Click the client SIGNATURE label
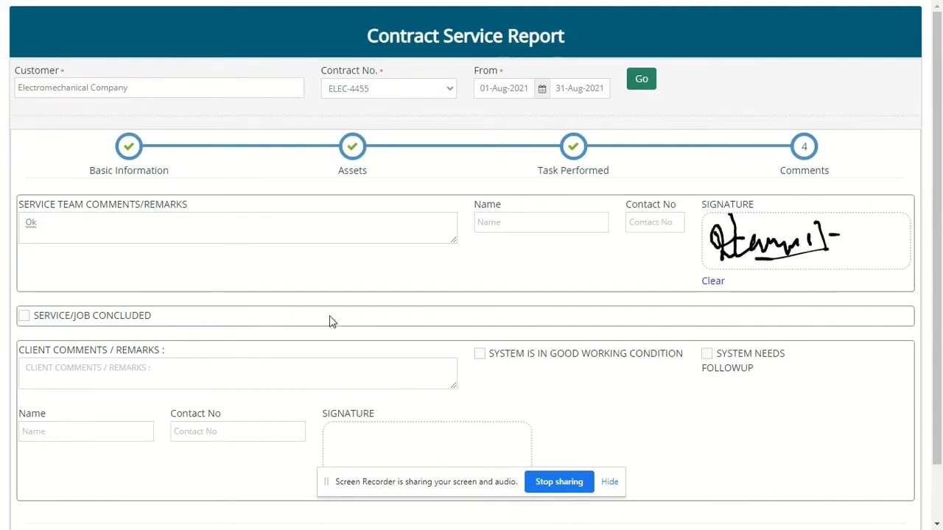Screen dimensions: 943x530 click(348, 413)
